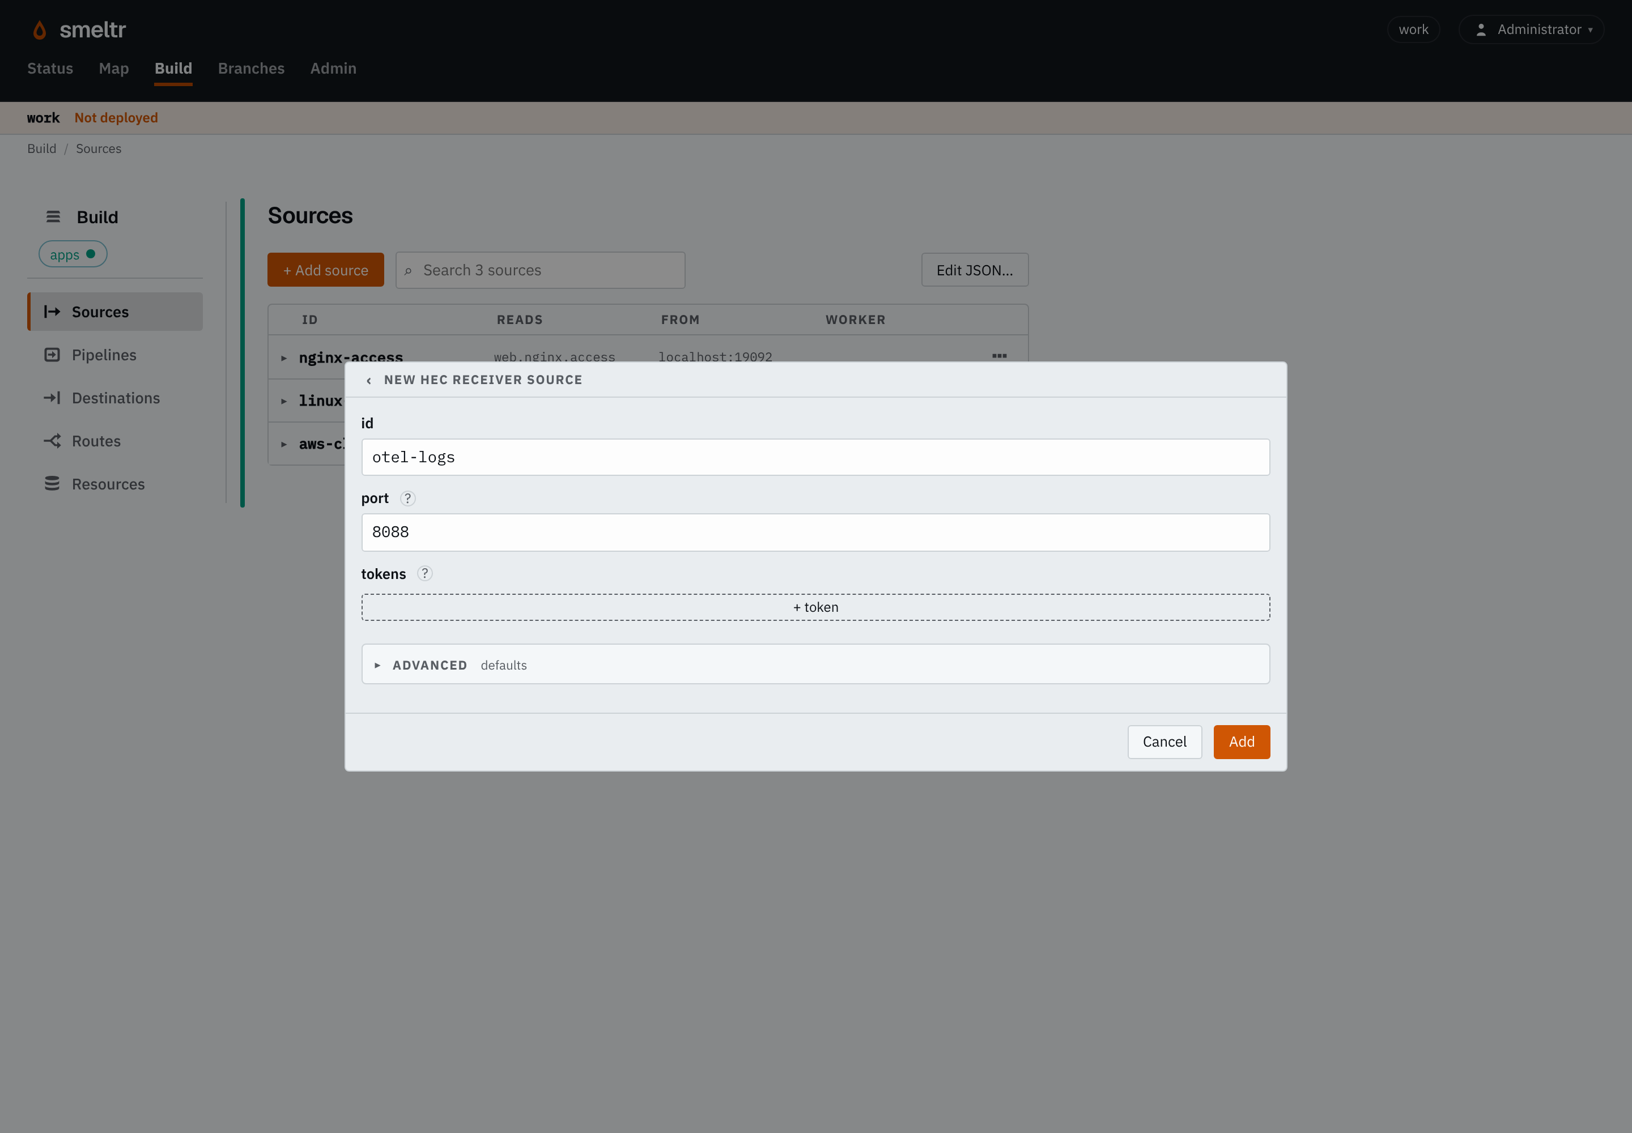
Task: Click the apps group badge
Action: pyautogui.click(x=73, y=254)
